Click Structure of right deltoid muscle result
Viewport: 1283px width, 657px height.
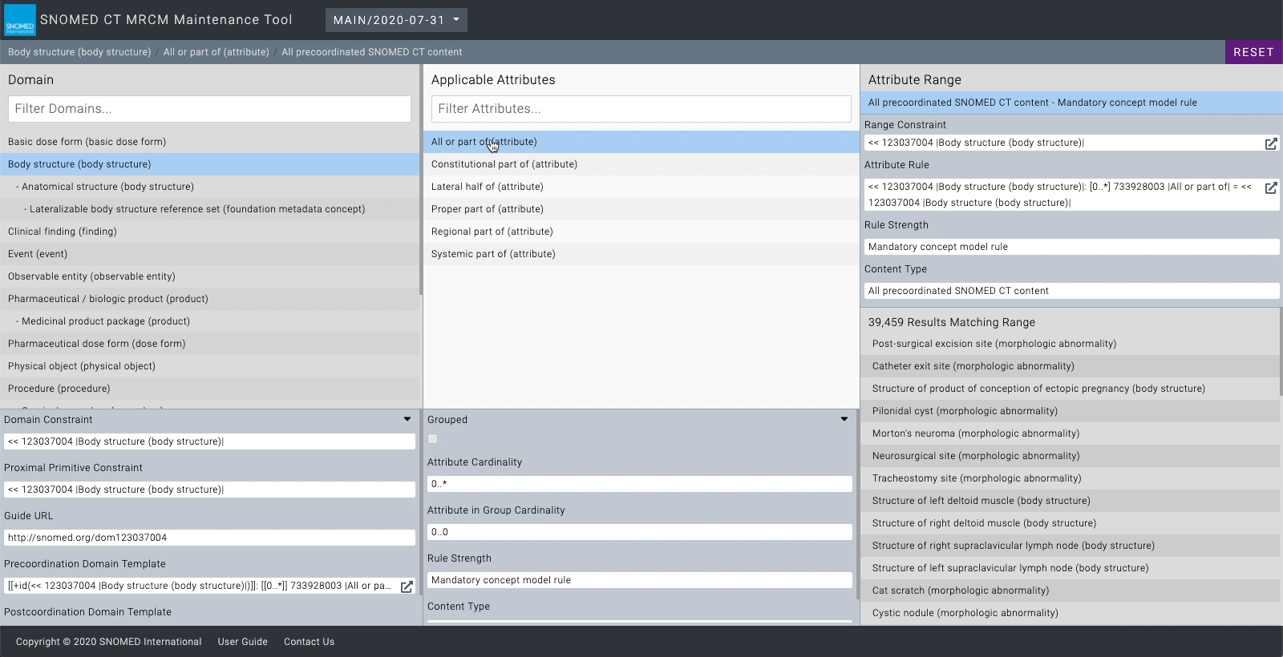point(1070,523)
